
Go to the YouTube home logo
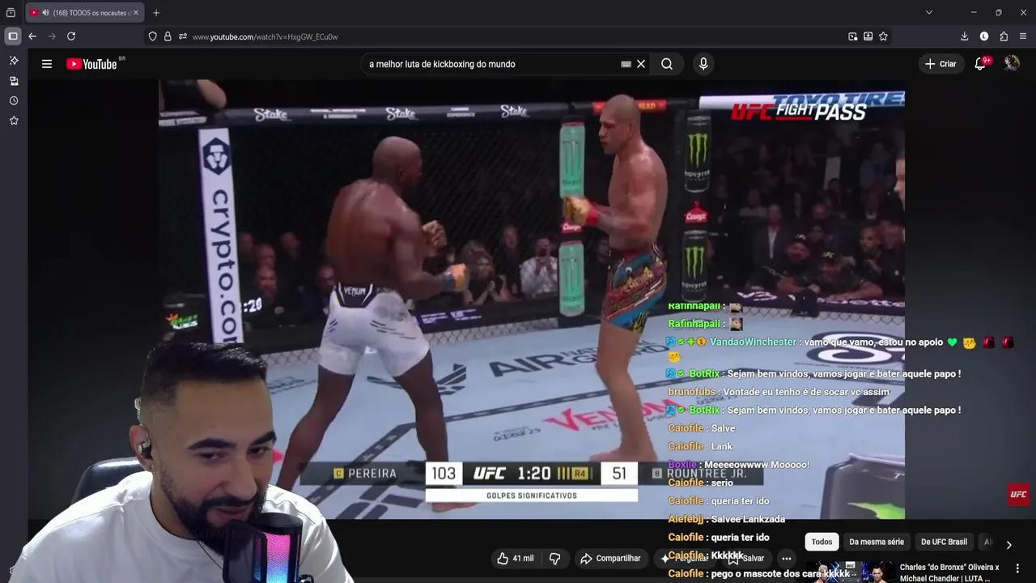(92, 64)
